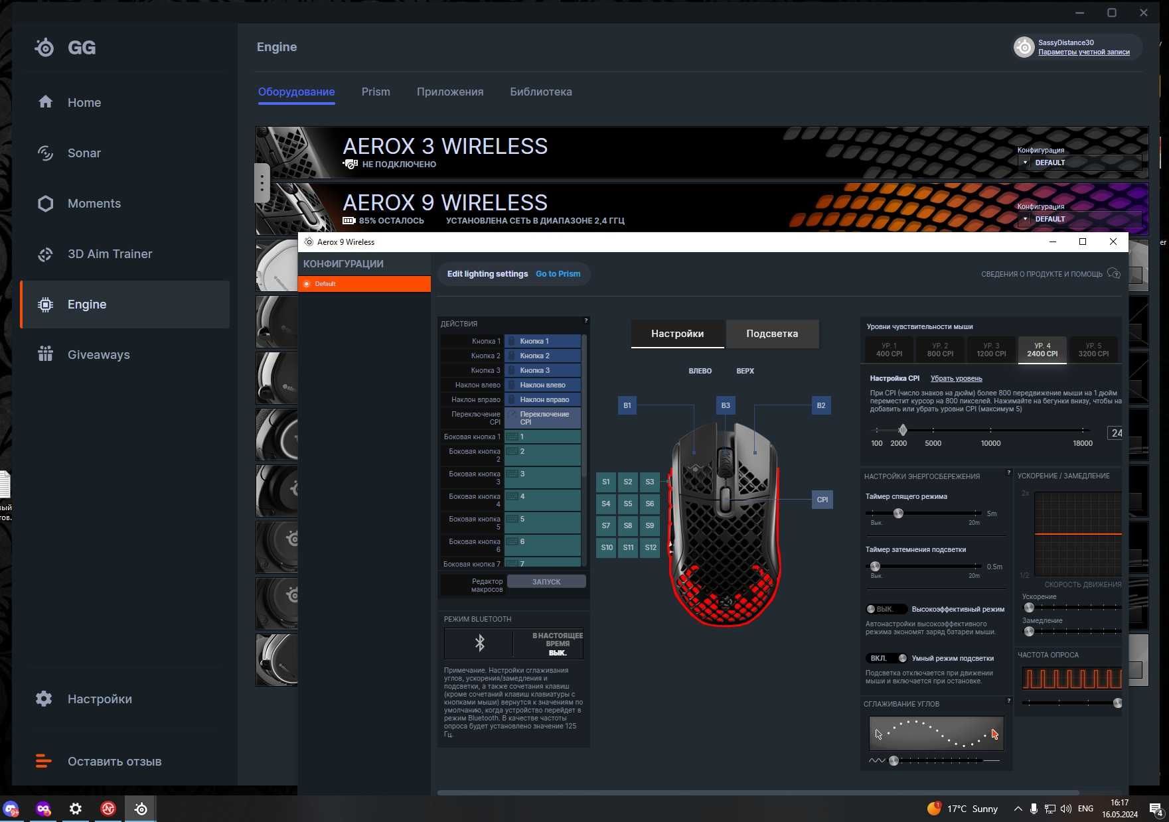The height and width of the screenshot is (822, 1169).
Task: Select the Default configuration entry
Action: [x=364, y=284]
